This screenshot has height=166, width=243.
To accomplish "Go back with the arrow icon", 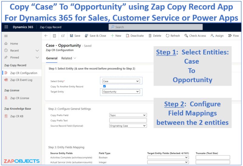I will [x=46, y=36].
